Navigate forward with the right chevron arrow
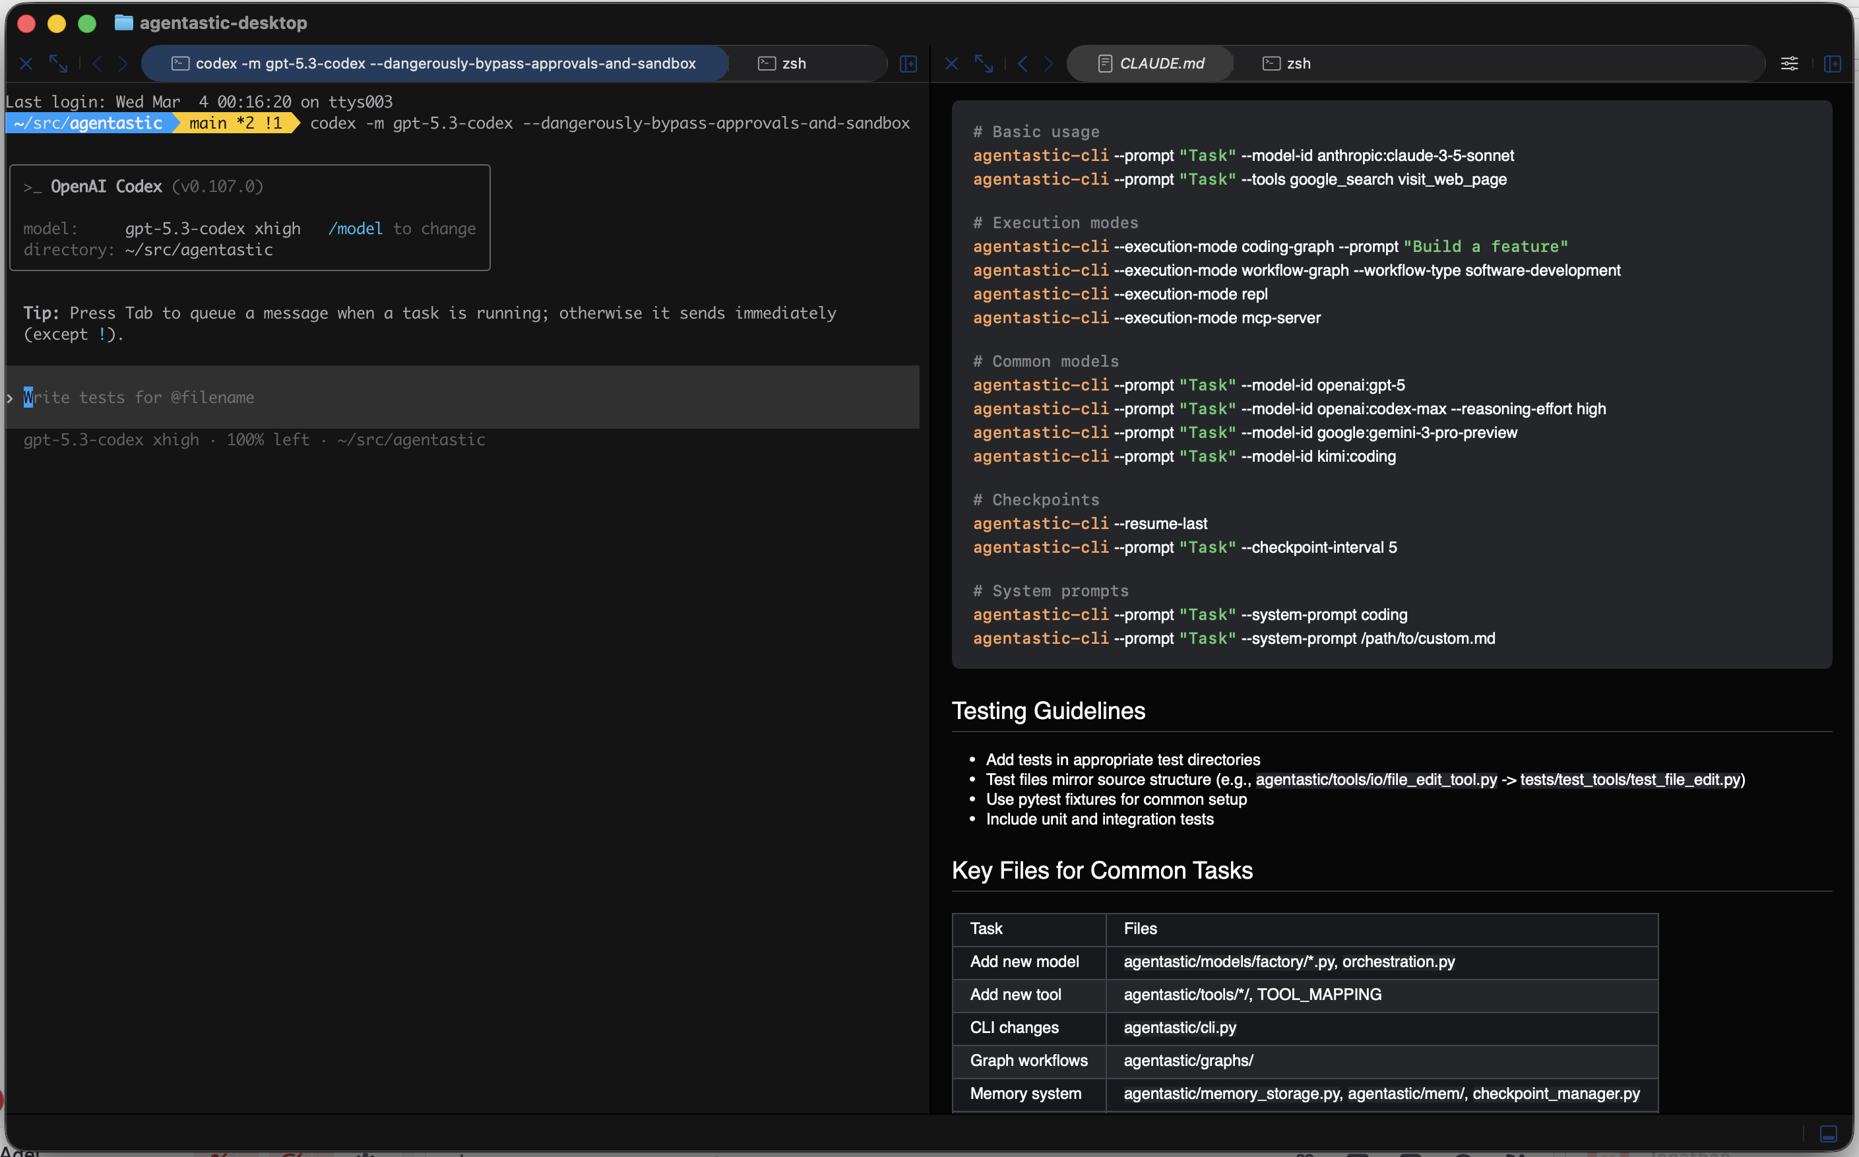Viewport: 1859px width, 1157px height. 123,63
